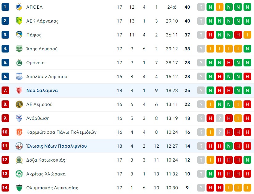The image size is (254, 194).
Task: Click the upcoming match '?' badge for Πάφος
Action: [201, 35]
